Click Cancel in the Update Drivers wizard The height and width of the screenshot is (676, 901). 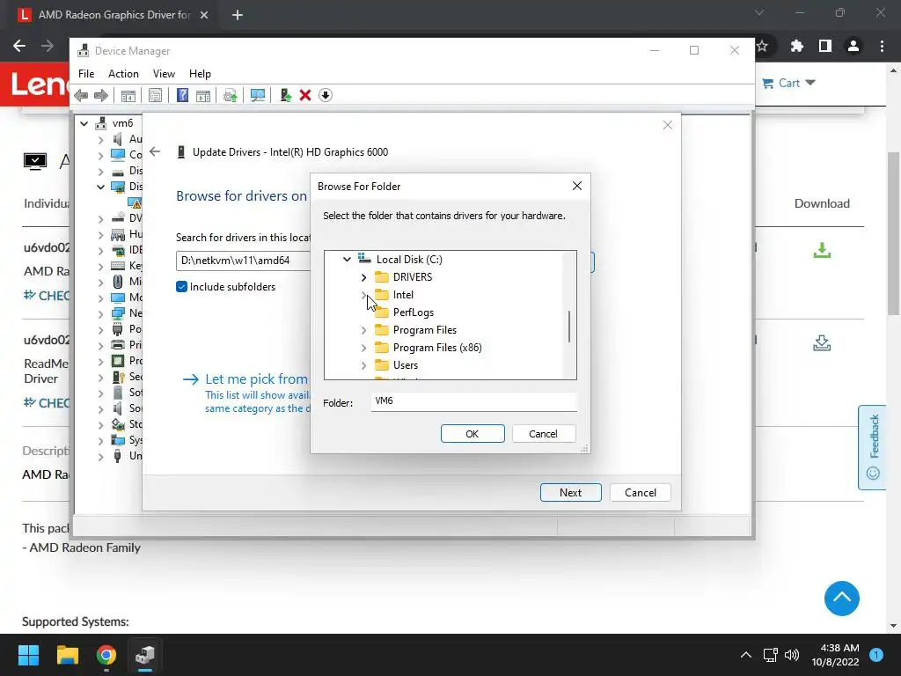click(x=641, y=493)
